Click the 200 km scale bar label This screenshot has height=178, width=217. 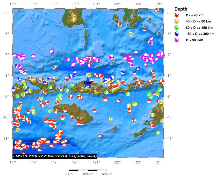click(107, 174)
